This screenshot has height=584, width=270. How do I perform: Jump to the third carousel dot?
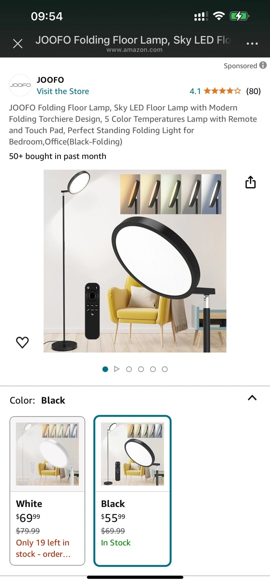pyautogui.click(x=129, y=369)
